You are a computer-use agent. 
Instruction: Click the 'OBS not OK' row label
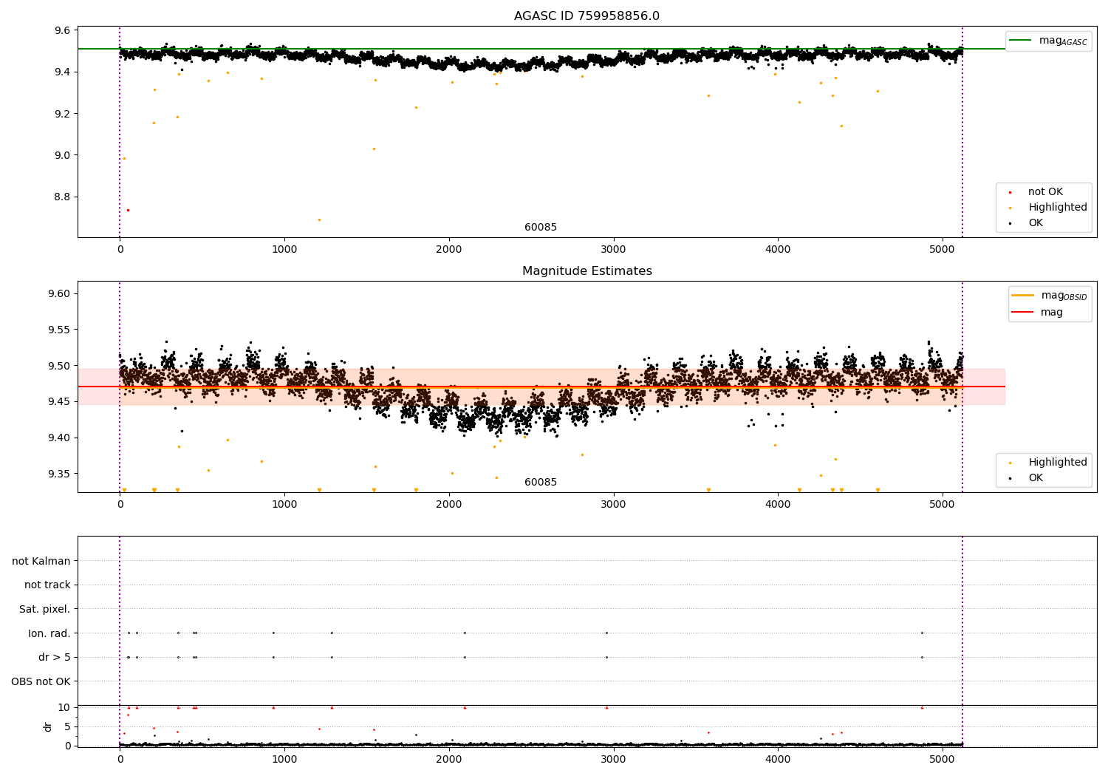point(41,681)
